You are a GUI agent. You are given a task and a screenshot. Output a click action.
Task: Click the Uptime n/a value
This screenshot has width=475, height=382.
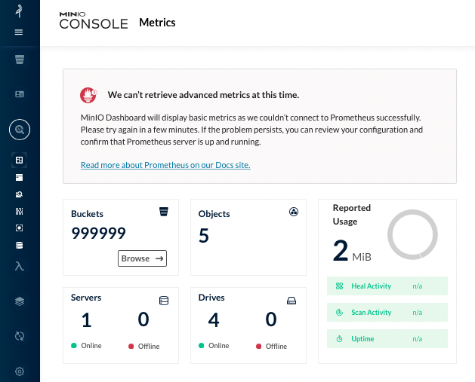click(x=417, y=339)
